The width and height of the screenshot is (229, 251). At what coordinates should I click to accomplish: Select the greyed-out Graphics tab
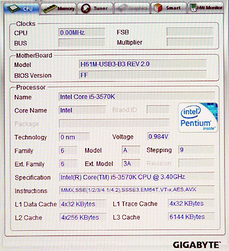click(132, 9)
